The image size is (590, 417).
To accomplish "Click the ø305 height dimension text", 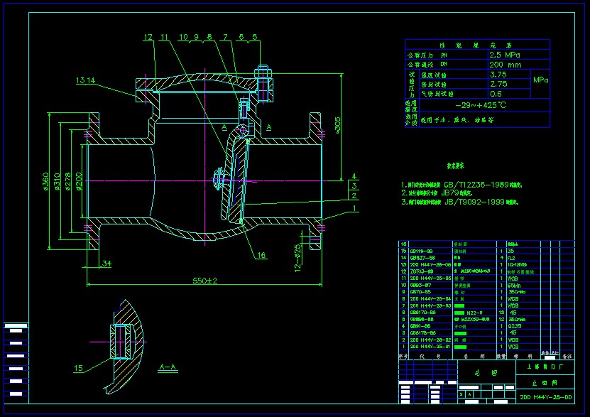I will coord(338,125).
